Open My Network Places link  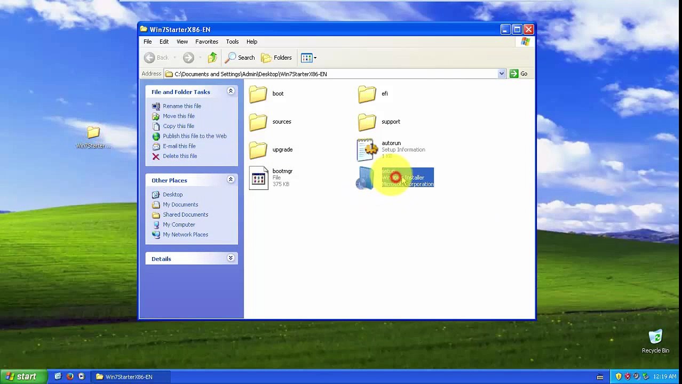pos(185,235)
